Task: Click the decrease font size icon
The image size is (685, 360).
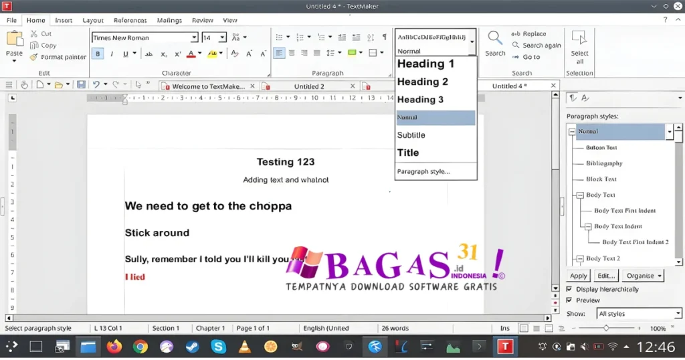Action: pos(262,54)
